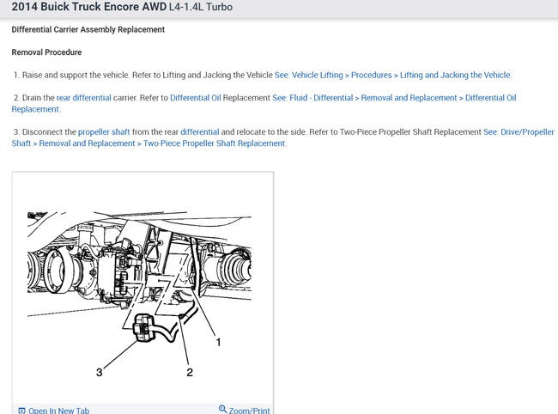Open diagram in new tab
Viewport: 558px width, 414px height.
[x=54, y=411]
